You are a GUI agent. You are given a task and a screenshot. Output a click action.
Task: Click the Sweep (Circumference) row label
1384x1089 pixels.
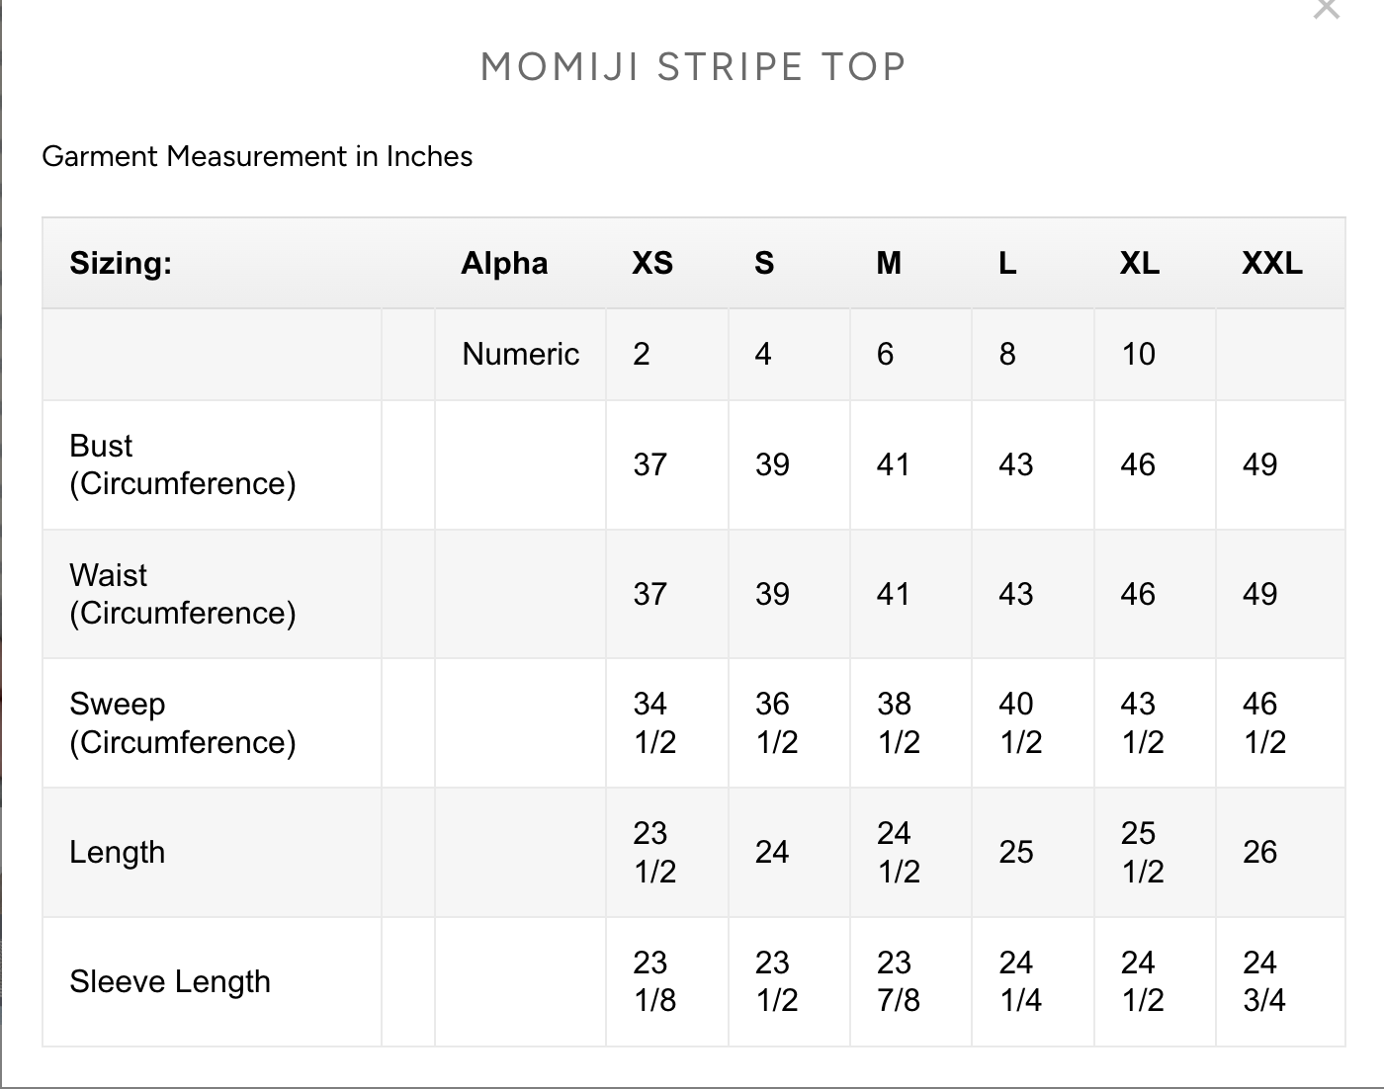pos(183,722)
